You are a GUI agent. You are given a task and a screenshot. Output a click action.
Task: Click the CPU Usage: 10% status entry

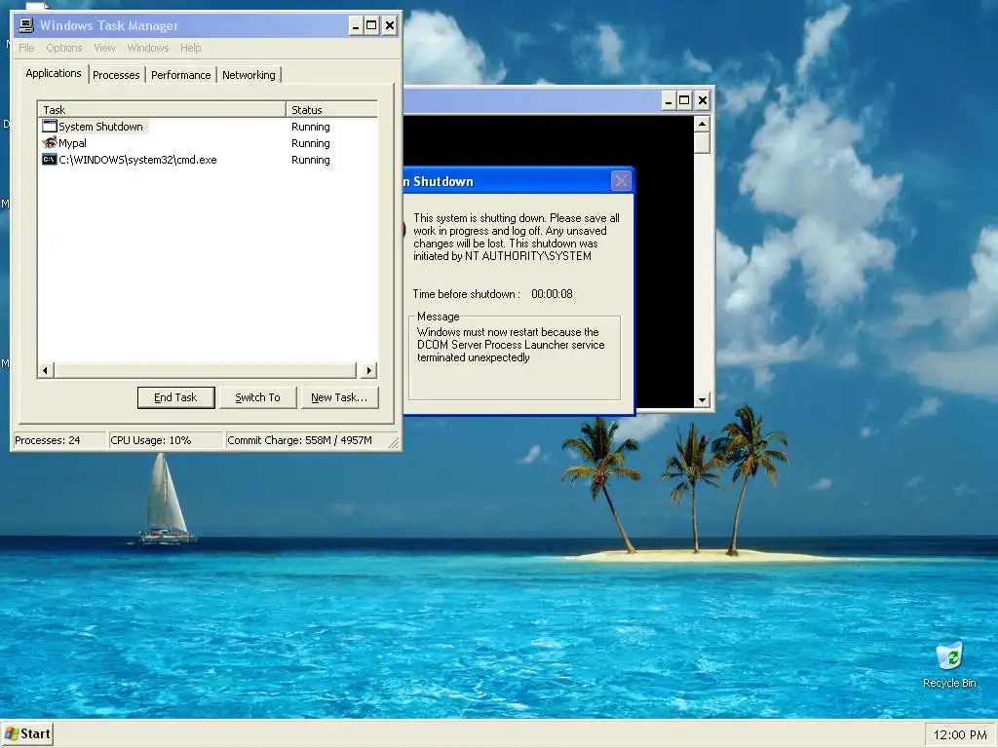pos(166,440)
